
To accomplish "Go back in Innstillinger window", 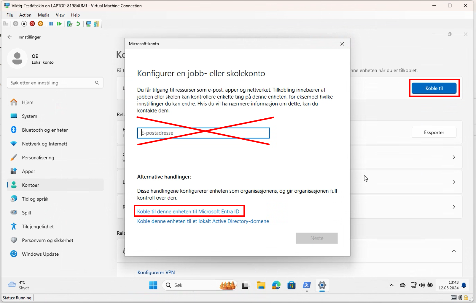I will pyautogui.click(x=9, y=37).
